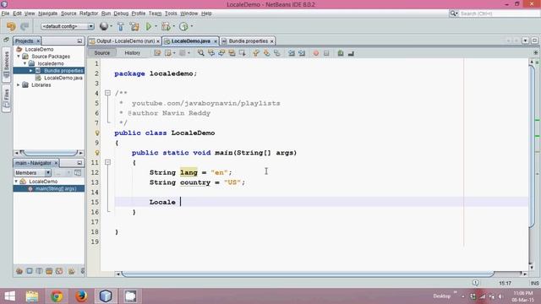The image size is (541, 304).
Task: Close the main - Navigator panel tab
Action: [x=56, y=163]
